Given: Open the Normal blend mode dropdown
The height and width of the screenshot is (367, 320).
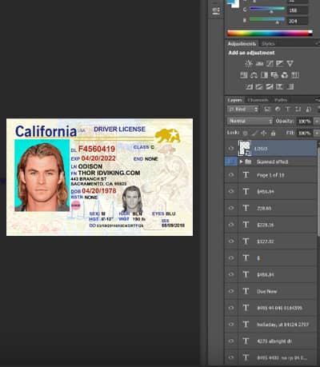Looking at the screenshot, I should point(250,121).
